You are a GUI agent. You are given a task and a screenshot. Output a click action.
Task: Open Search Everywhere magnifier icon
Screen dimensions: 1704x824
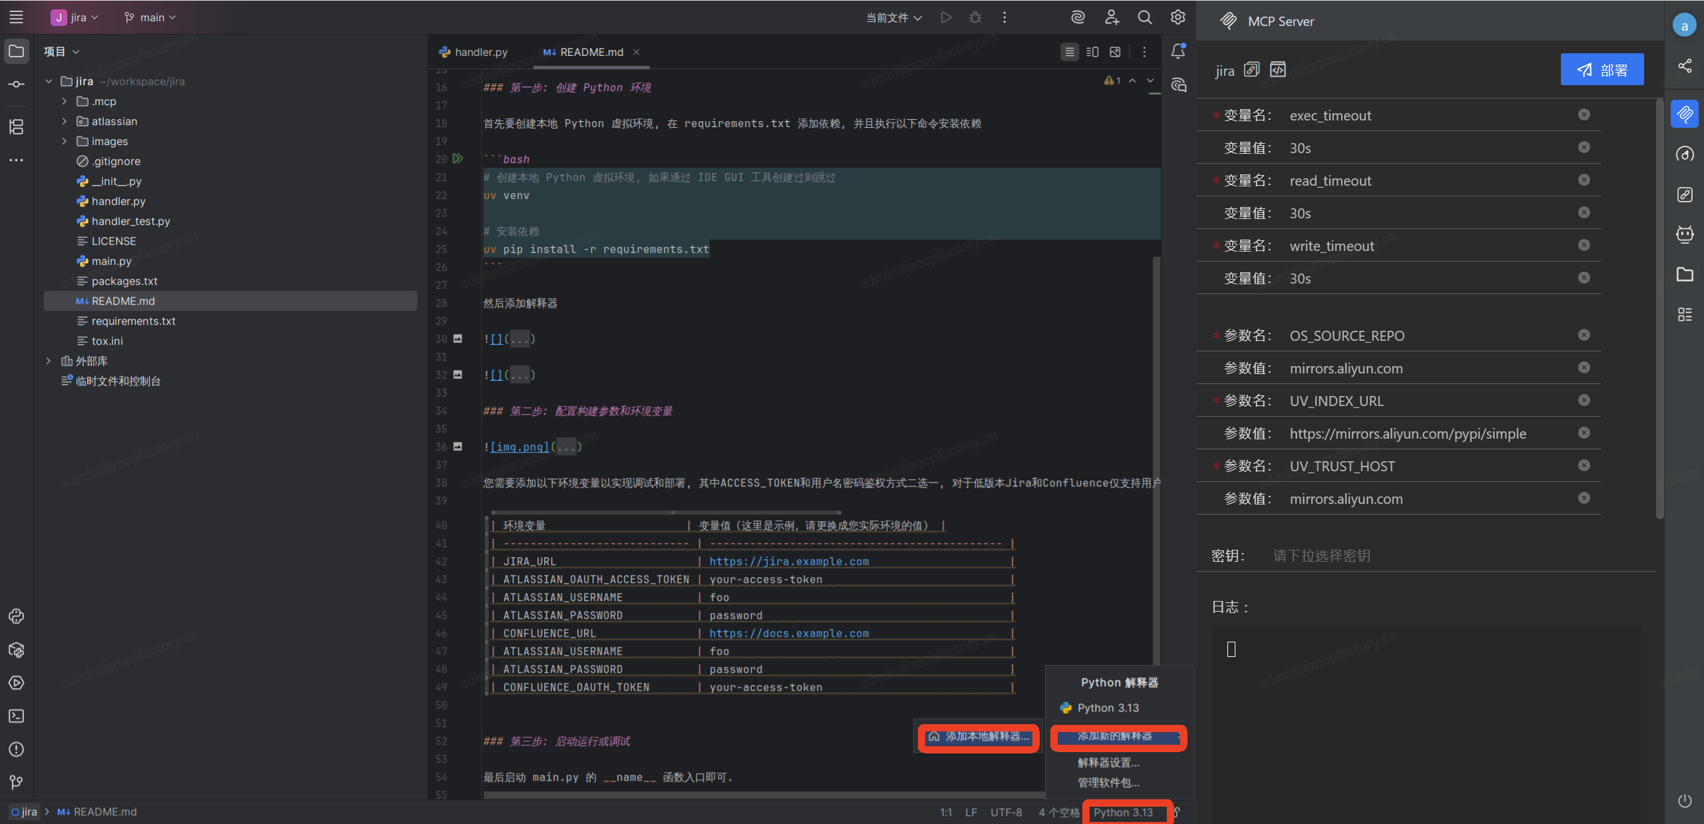click(x=1144, y=17)
